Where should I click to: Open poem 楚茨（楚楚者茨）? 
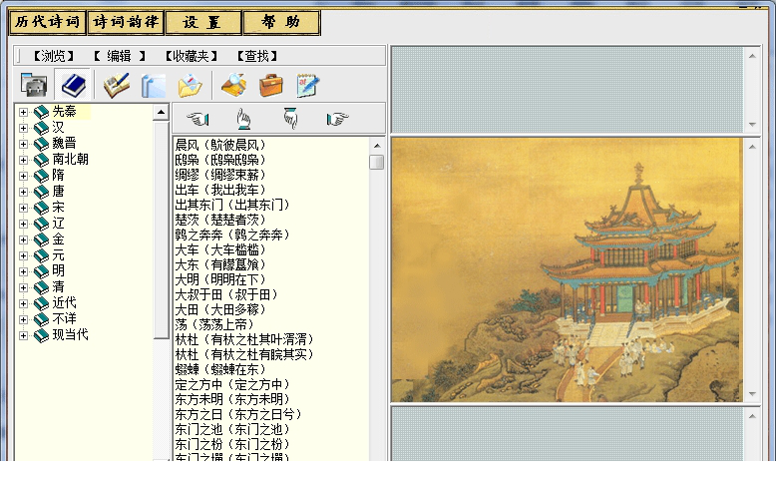(x=220, y=220)
